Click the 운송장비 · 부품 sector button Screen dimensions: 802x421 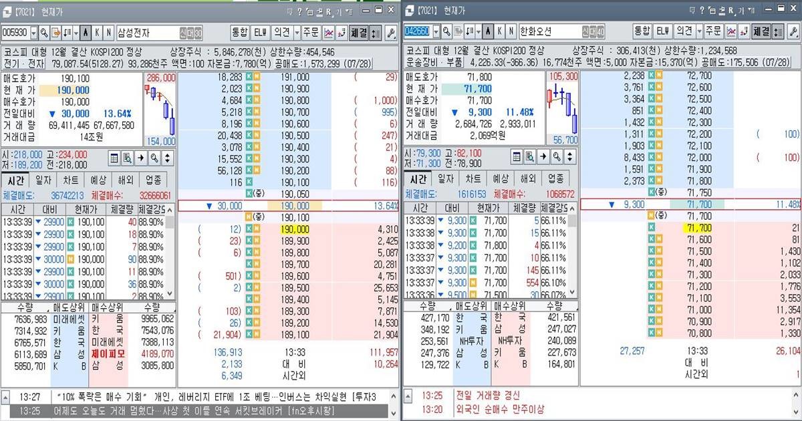pos(434,63)
